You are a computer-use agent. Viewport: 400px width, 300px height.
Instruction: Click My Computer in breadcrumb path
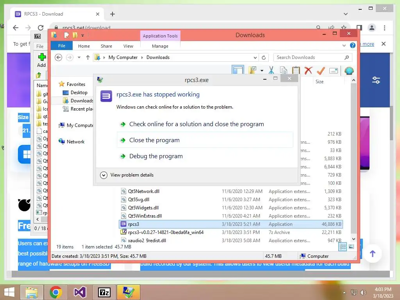(123, 57)
